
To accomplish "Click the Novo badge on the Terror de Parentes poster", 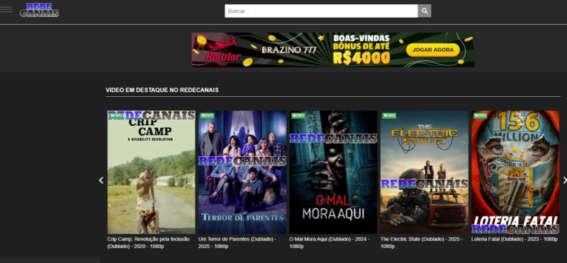I will 207,116.
